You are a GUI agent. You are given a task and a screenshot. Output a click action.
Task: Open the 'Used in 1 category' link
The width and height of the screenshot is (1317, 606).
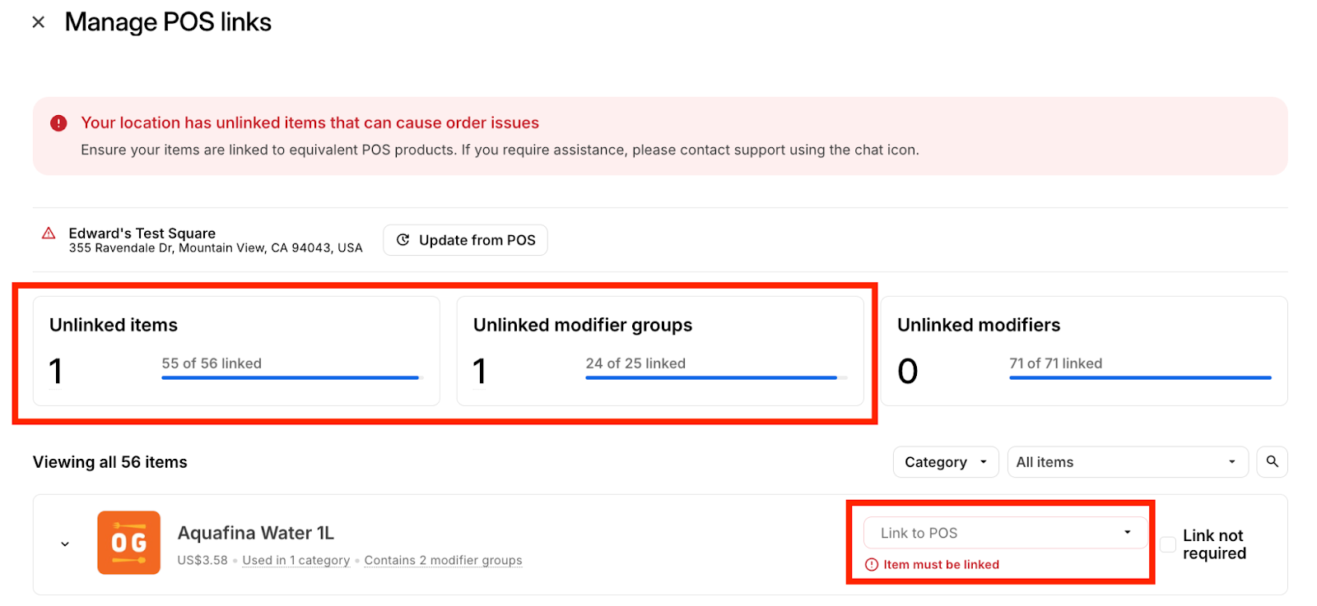pyautogui.click(x=296, y=561)
